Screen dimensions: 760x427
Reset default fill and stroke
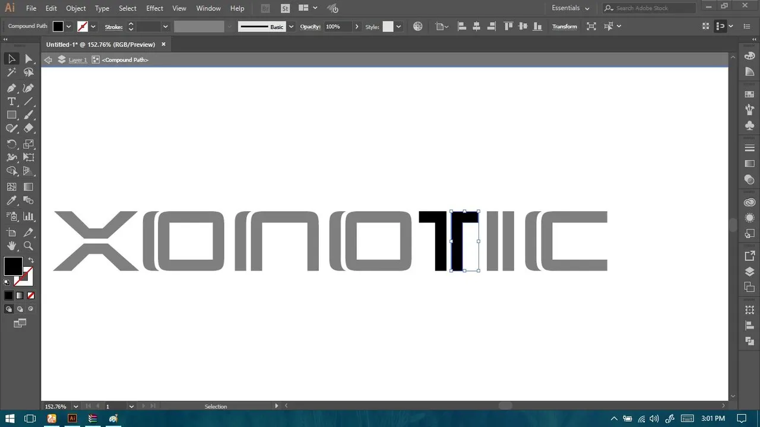(x=7, y=282)
